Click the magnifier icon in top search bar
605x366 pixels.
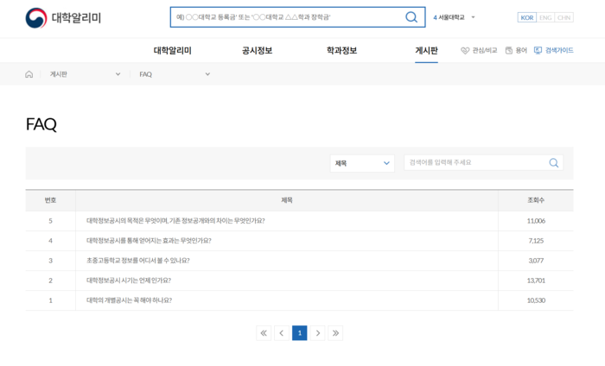(x=411, y=17)
